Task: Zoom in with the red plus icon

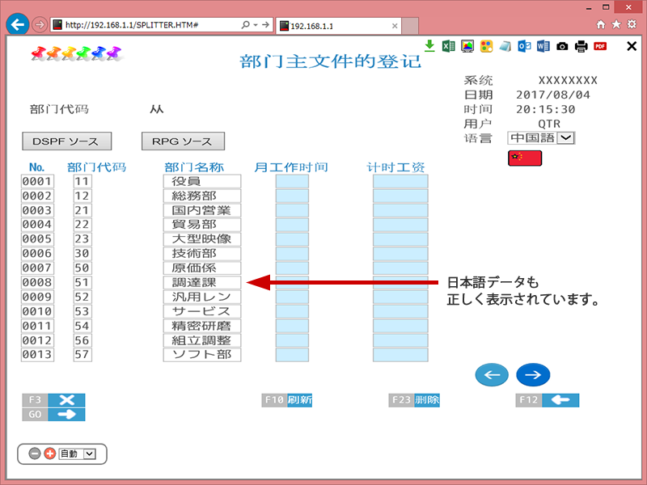Action: click(x=50, y=453)
